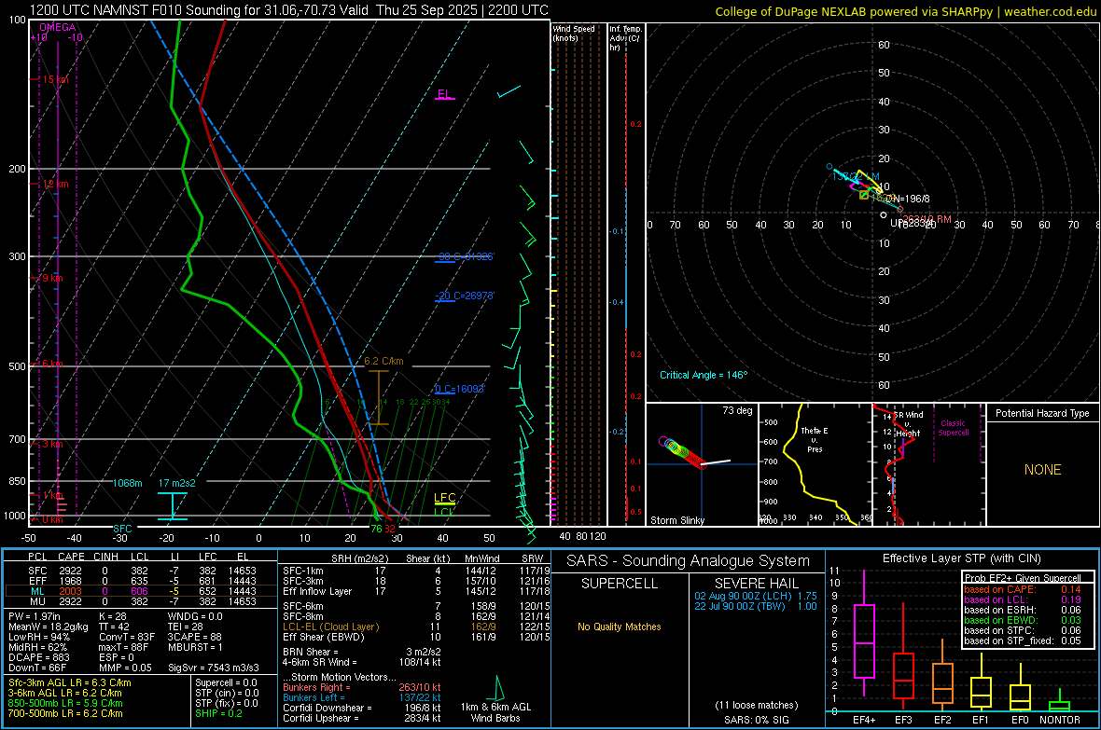This screenshot has width=1101, height=730.
Task: Click the Corfidi Downshear vector row
Action: tap(361, 708)
